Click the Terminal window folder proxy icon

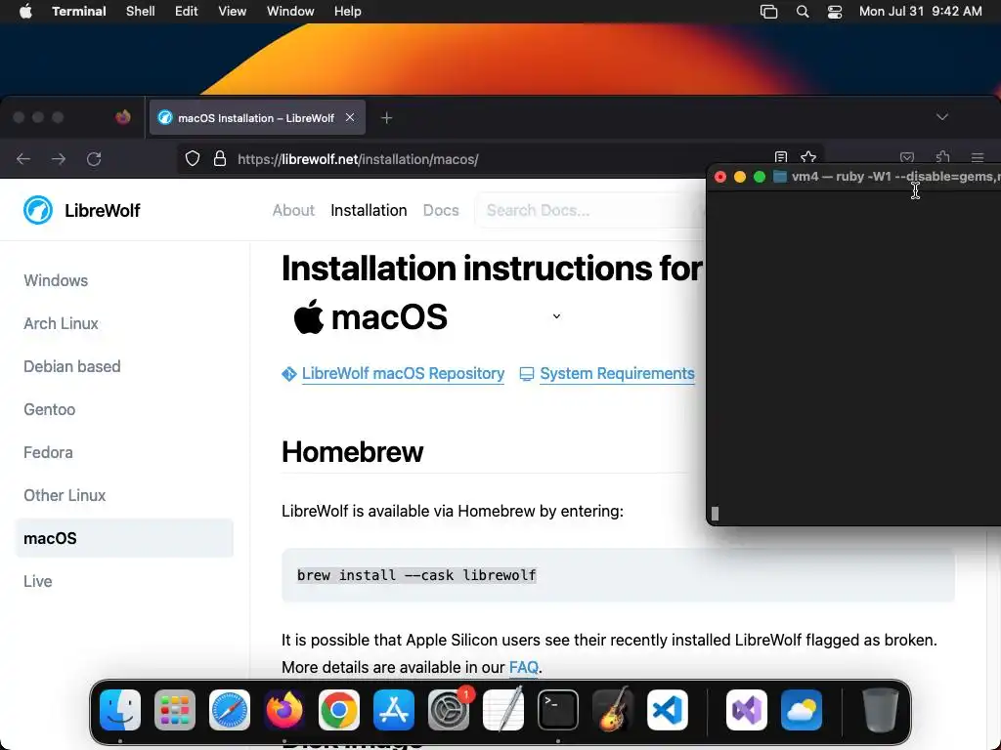pos(779,177)
